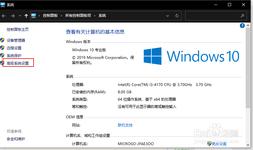Viewport: 253px width, 150px height.
Task: Click the search magnifier icon
Action: pos(242,16)
